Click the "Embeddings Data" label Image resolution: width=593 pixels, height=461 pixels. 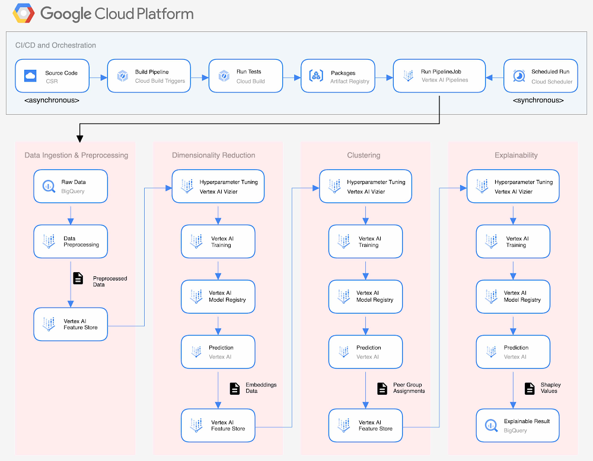point(261,388)
